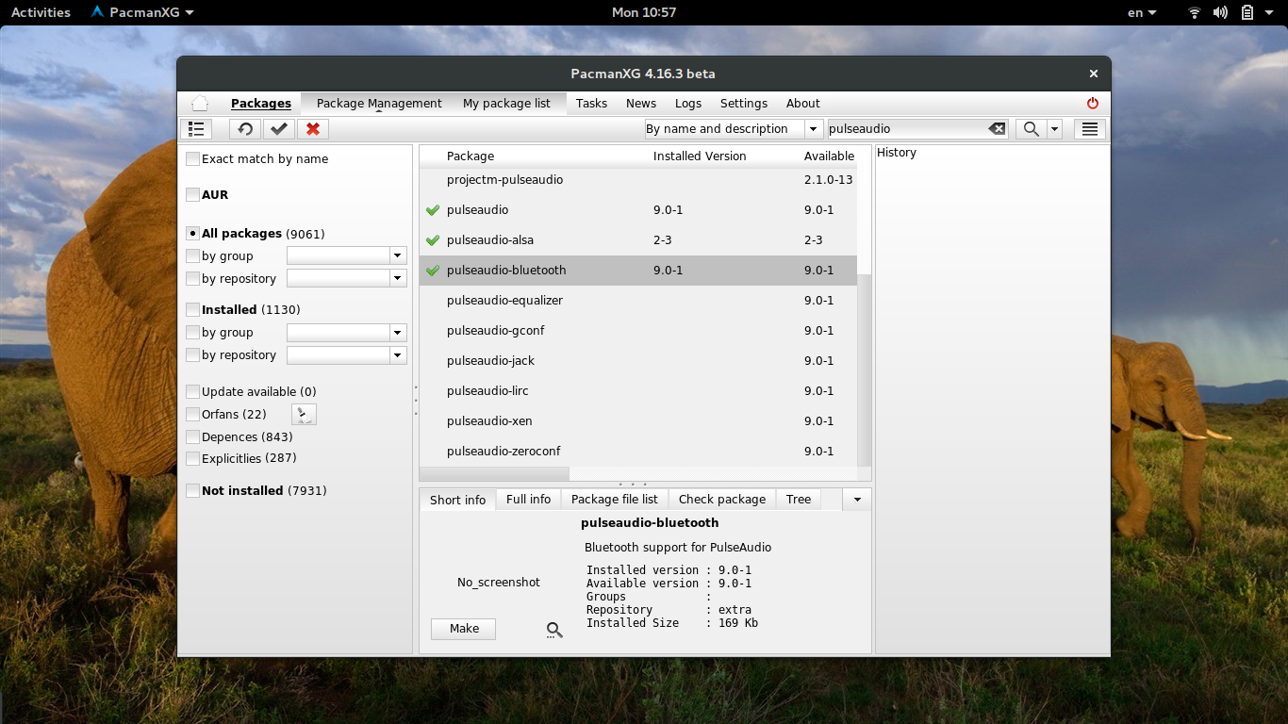1288x724 pixels.
Task: Select the pulseaudio-jack row
Action: tap(638, 361)
